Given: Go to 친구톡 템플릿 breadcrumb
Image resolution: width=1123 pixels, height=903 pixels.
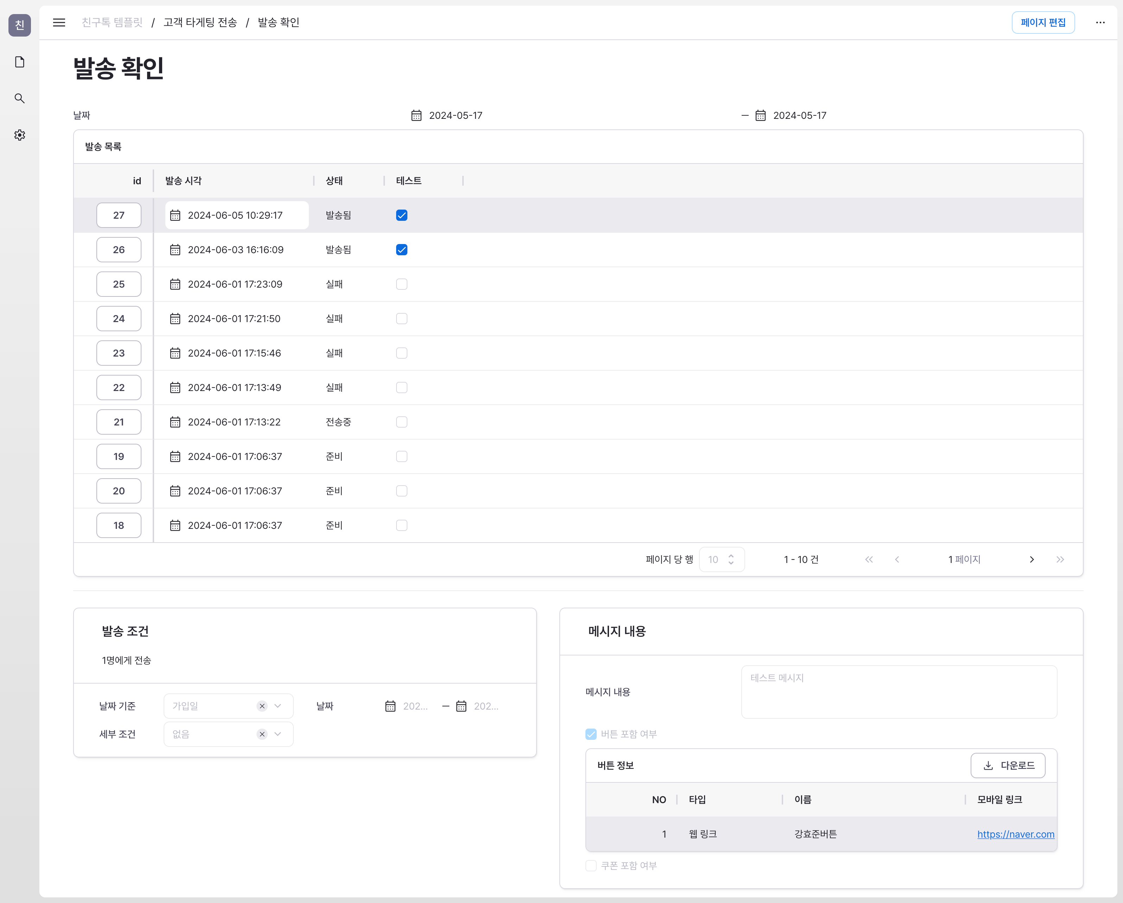Looking at the screenshot, I should coord(112,23).
